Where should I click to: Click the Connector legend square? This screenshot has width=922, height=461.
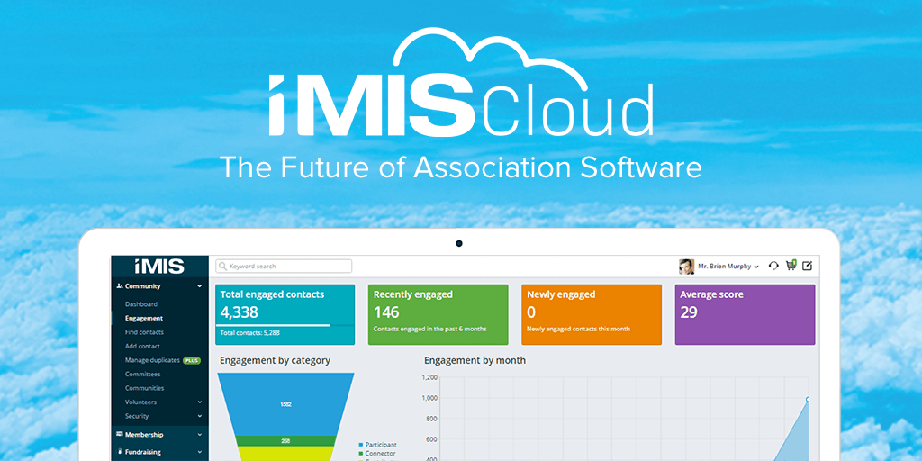(x=360, y=454)
